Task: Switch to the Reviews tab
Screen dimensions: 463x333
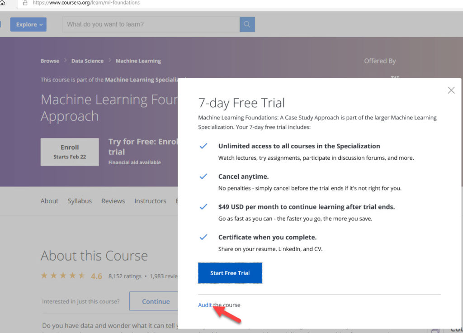Action: pos(113,201)
